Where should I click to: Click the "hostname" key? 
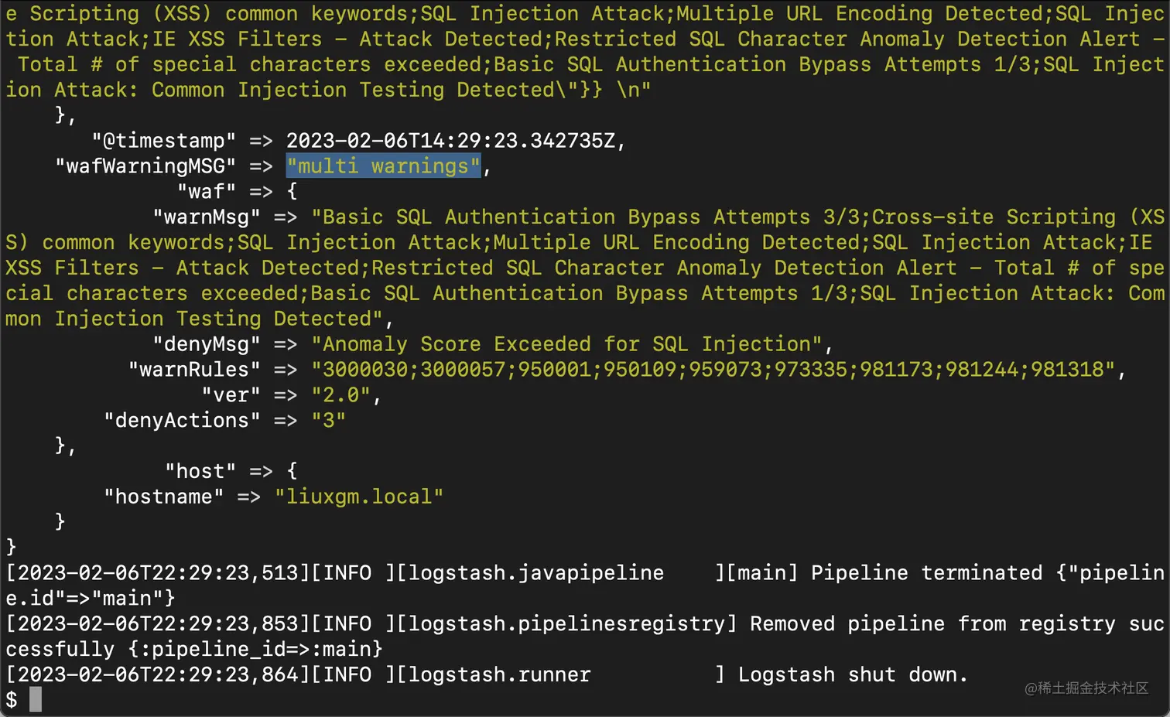(164, 497)
